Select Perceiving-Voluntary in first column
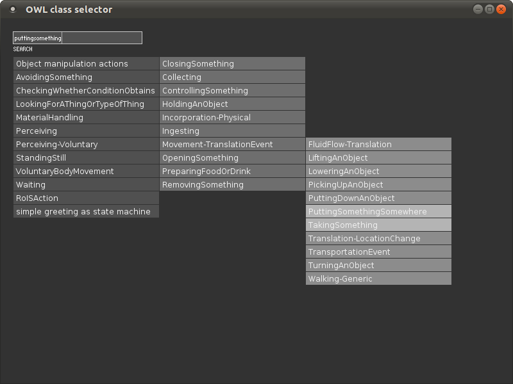The width and height of the screenshot is (513, 384). tap(86, 144)
